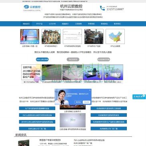Click the 云欧数控 logo in the header
146x146 pixels.
pyautogui.click(x=32, y=8)
